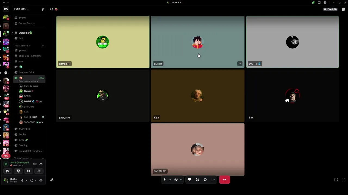348x195 pixels.
Task: Click the ENABLED badge at the top right
Action: [331, 9]
